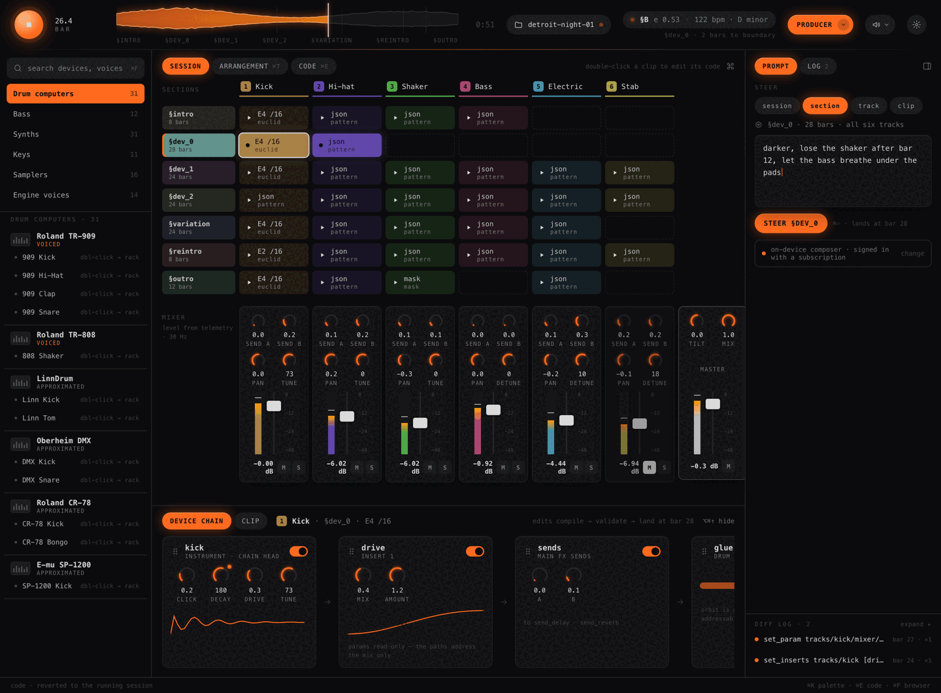
Task: Set steer scope to session
Action: 777,106
